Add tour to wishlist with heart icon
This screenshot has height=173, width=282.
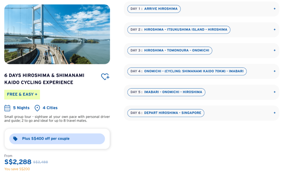[x=105, y=77]
